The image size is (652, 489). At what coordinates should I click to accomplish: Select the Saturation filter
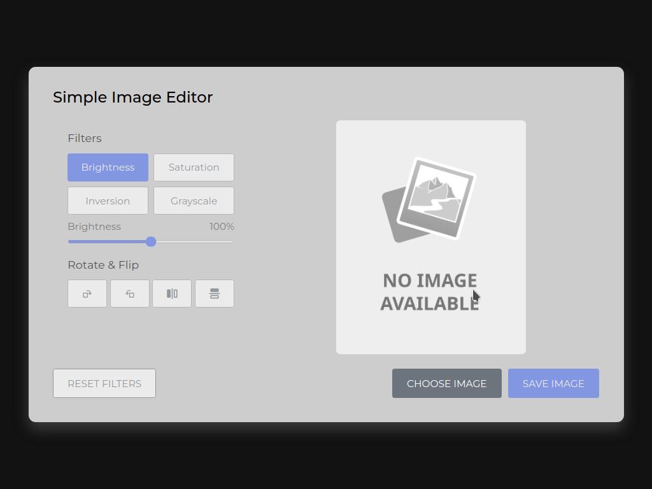click(x=194, y=167)
